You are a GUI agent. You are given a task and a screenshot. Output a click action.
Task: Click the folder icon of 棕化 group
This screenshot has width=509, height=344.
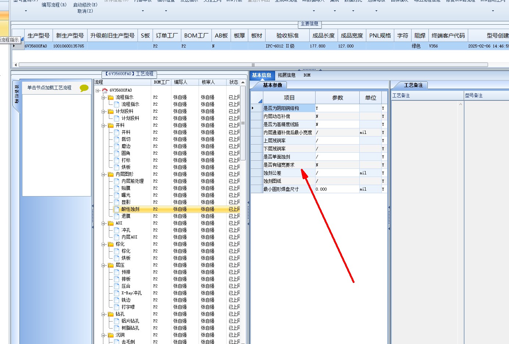(x=111, y=244)
